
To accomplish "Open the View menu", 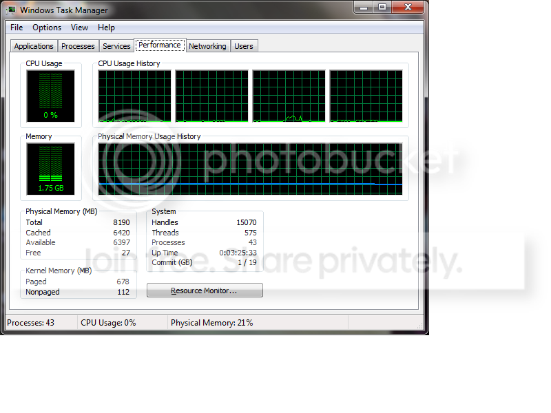I will 79,28.
